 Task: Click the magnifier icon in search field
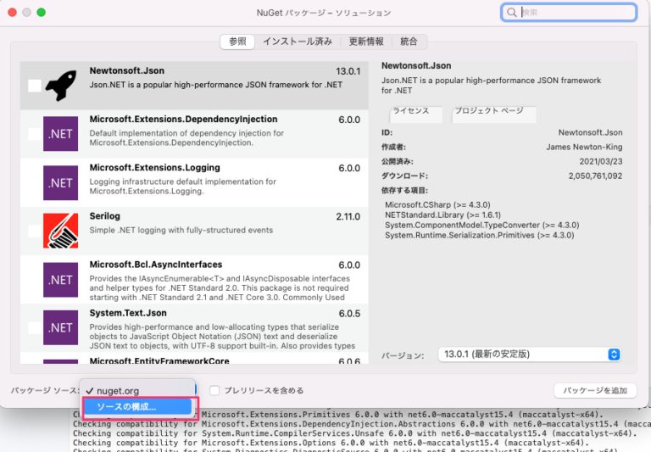(x=512, y=13)
